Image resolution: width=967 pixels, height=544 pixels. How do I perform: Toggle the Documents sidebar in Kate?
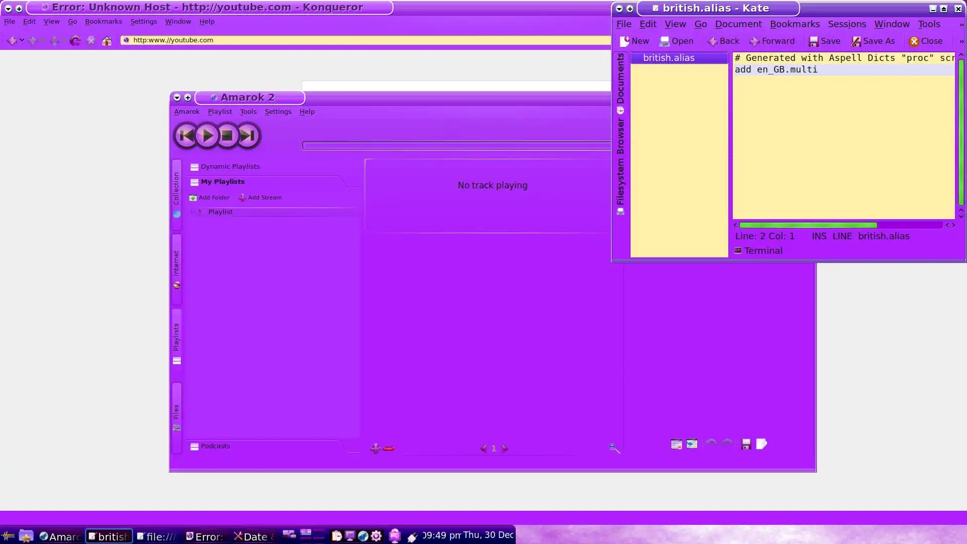tap(620, 81)
